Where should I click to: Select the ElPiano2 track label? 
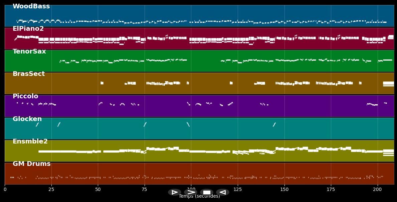coord(28,29)
